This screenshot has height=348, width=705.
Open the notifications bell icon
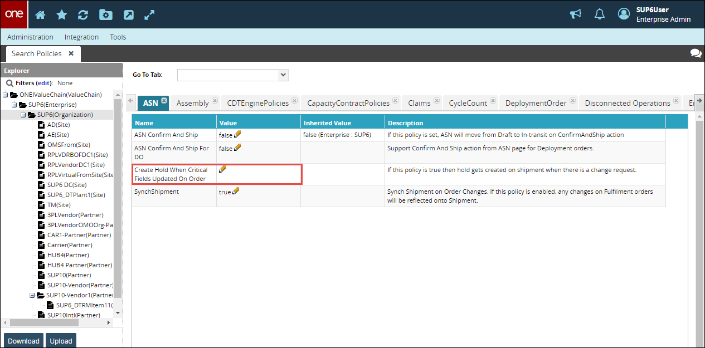600,14
